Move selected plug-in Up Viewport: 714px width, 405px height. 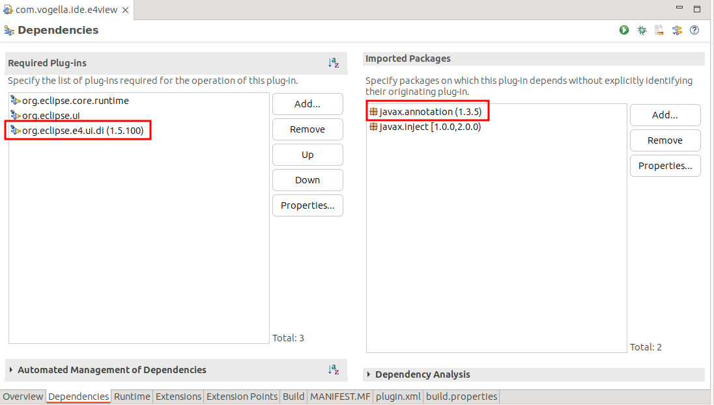pos(307,155)
